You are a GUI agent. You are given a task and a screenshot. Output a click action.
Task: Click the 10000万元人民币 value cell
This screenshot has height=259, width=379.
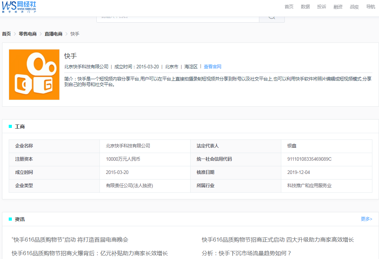[145, 159]
